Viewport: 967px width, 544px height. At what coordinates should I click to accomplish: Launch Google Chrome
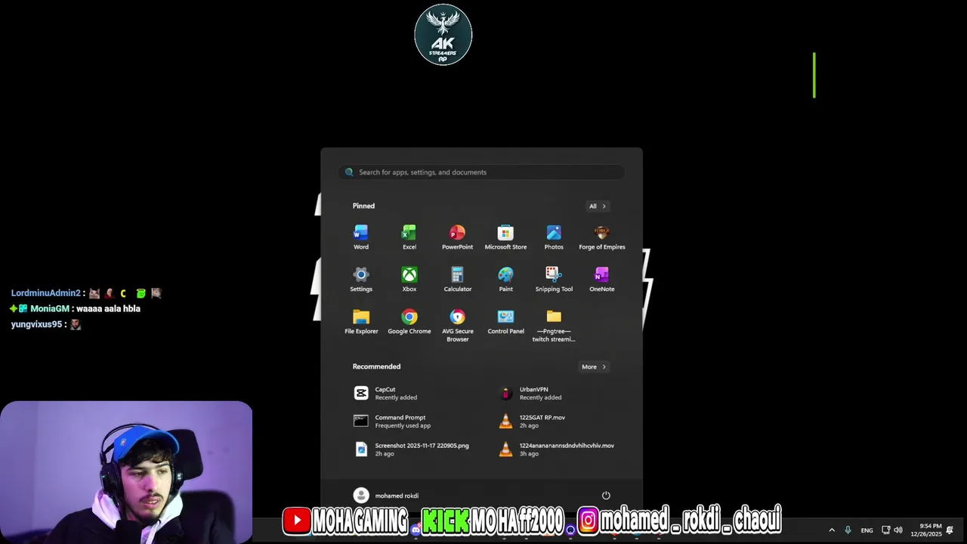[x=409, y=322]
